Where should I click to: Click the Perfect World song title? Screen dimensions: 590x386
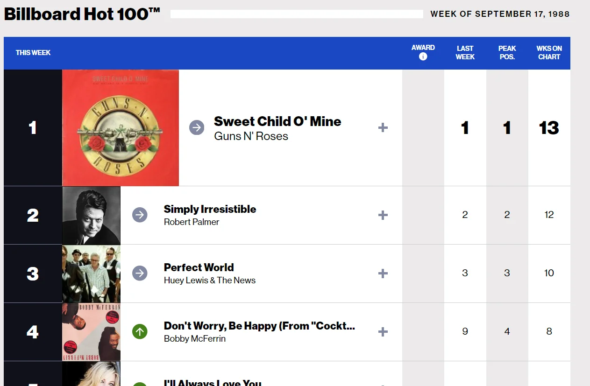[x=199, y=267]
